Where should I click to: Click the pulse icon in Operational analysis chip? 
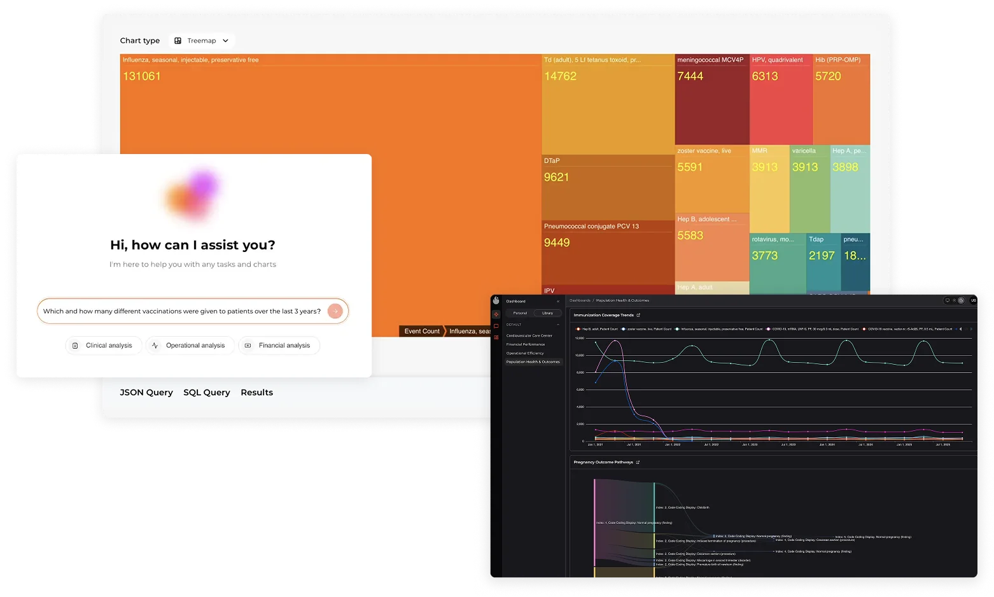(155, 346)
